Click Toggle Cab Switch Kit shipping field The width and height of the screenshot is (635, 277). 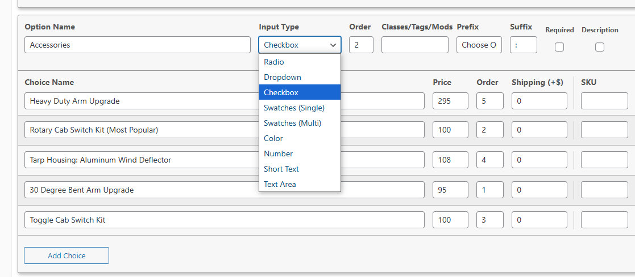(x=539, y=220)
